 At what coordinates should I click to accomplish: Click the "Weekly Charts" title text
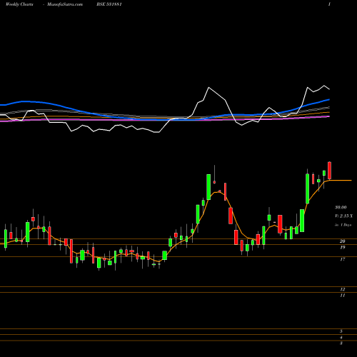(19, 4)
